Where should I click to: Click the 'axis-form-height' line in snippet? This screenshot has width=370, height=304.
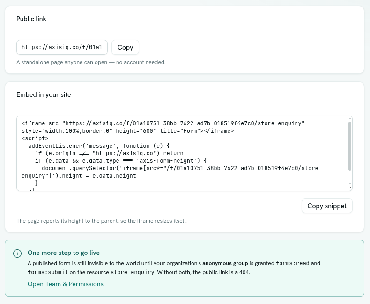[121, 161]
